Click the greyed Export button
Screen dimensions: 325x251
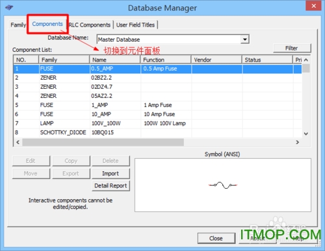pos(71,173)
